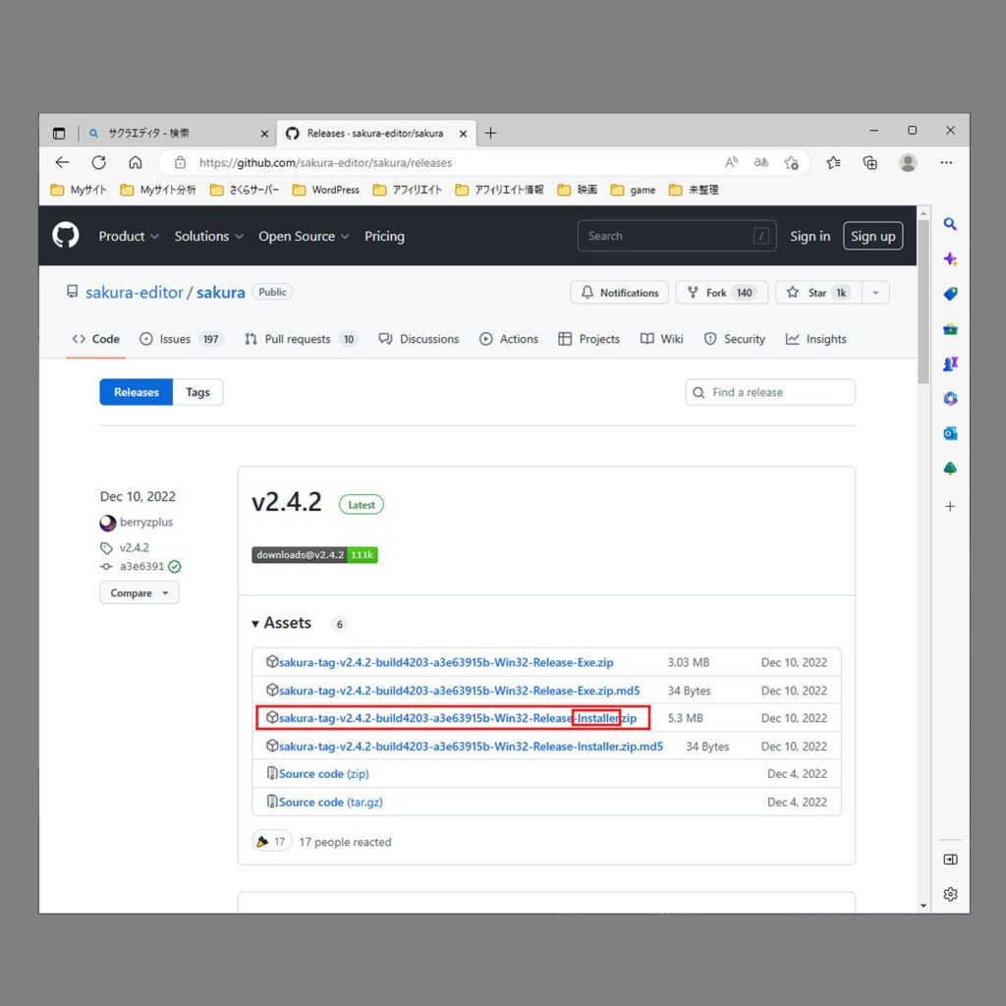Image resolution: width=1006 pixels, height=1006 pixels.
Task: Close the サクラエディタ search tab
Action: click(x=264, y=134)
